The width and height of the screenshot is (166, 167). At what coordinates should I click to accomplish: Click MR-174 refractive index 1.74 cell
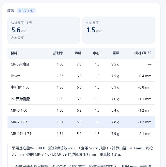coord(60,134)
